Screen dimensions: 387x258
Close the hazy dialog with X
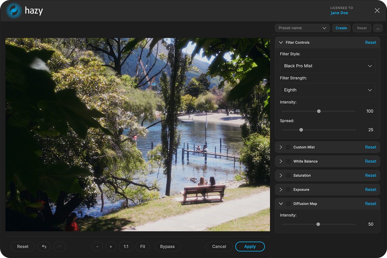(377, 10)
